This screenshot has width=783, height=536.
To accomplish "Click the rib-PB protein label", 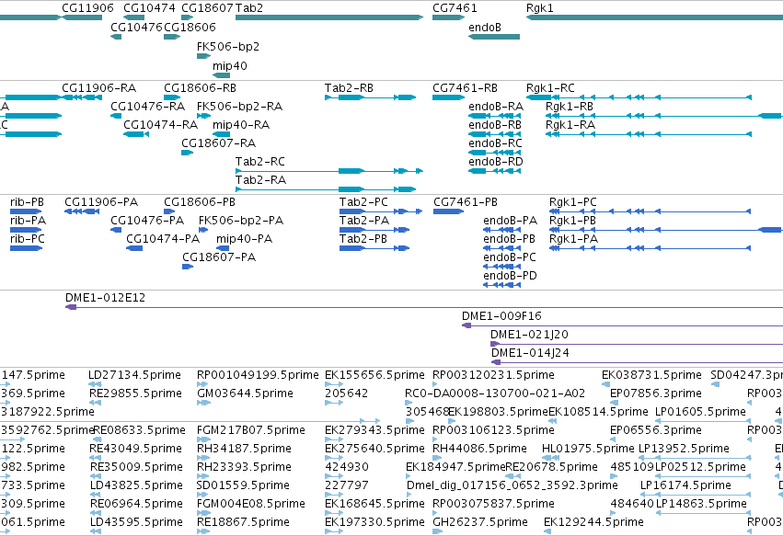I will pos(27,202).
